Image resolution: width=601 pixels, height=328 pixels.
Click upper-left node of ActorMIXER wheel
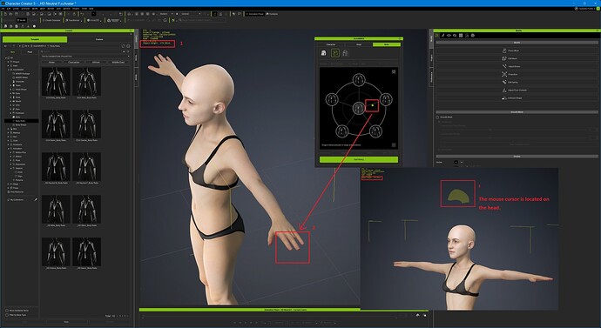[x=332, y=99]
